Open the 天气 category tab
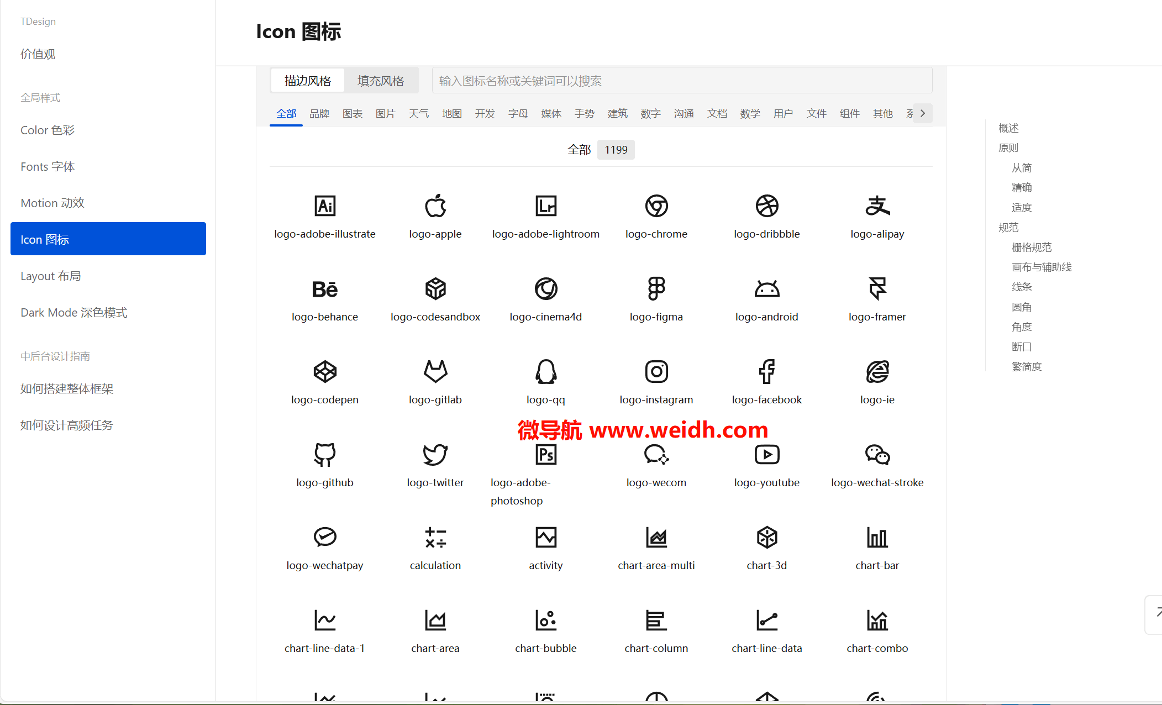The width and height of the screenshot is (1162, 705). (x=419, y=113)
